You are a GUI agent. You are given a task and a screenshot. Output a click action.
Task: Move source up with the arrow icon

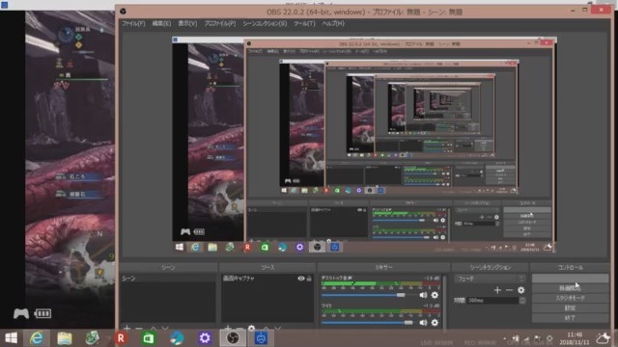(x=266, y=328)
